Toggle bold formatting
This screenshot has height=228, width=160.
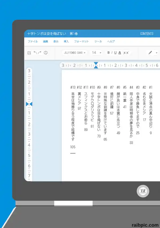pyautogui.click(x=109, y=53)
